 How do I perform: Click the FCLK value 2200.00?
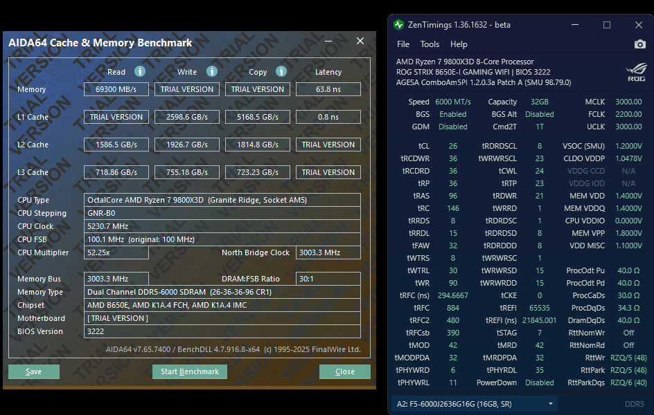[628, 114]
